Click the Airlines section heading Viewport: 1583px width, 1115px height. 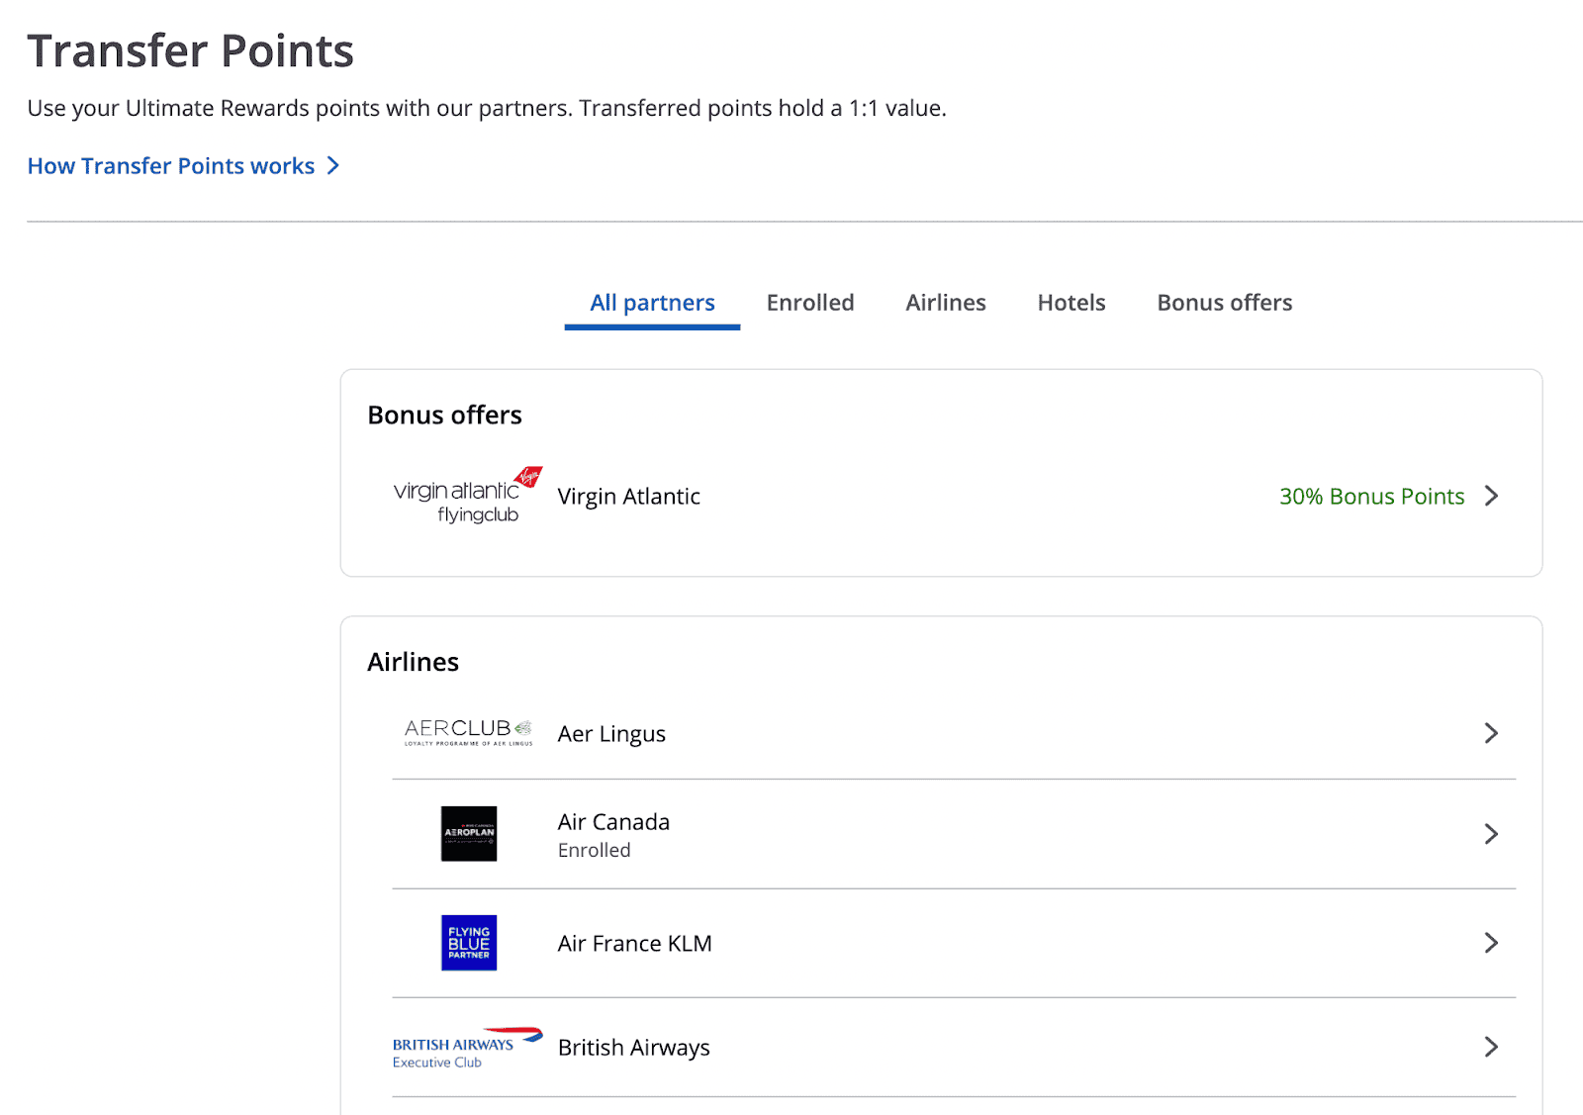413,662
